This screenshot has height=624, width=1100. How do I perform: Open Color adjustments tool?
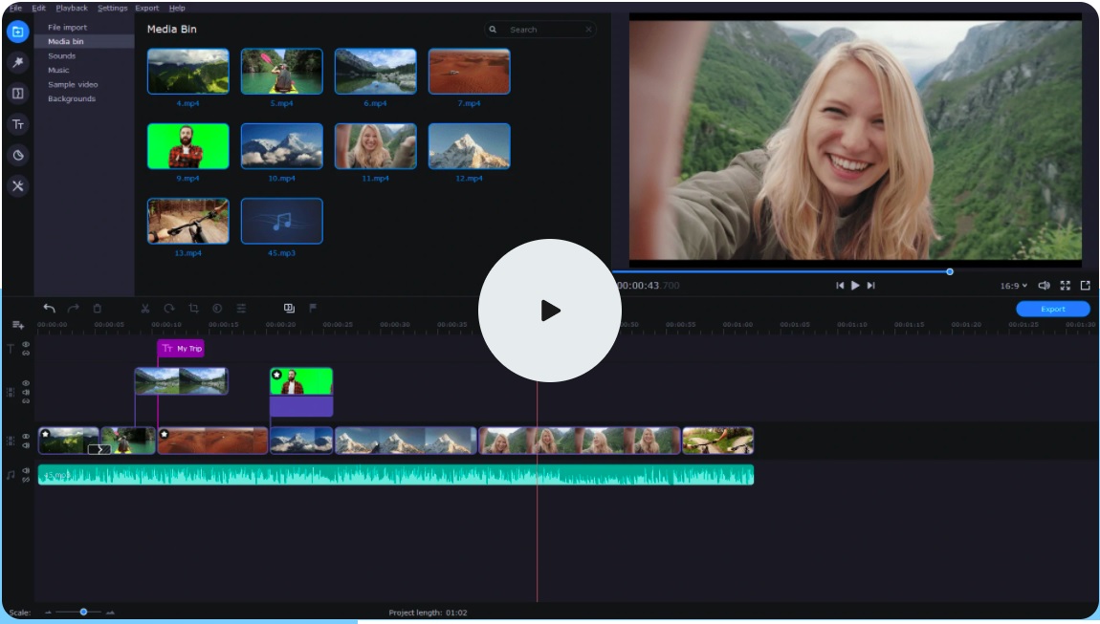coord(217,308)
